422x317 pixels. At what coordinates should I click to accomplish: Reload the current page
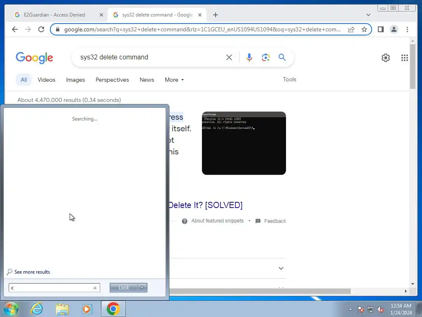pos(41,29)
